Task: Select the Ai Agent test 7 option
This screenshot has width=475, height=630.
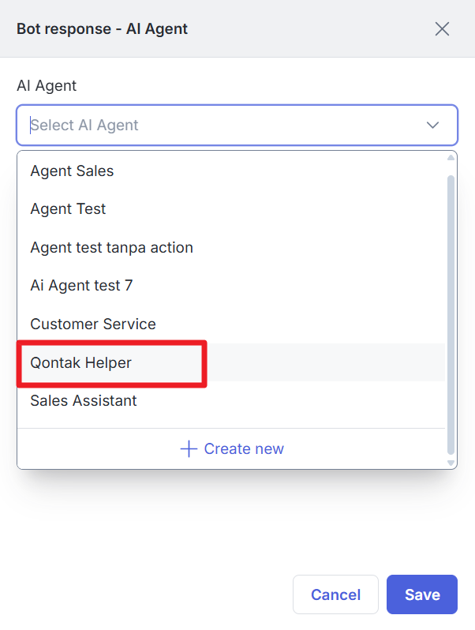Action: tap(81, 286)
